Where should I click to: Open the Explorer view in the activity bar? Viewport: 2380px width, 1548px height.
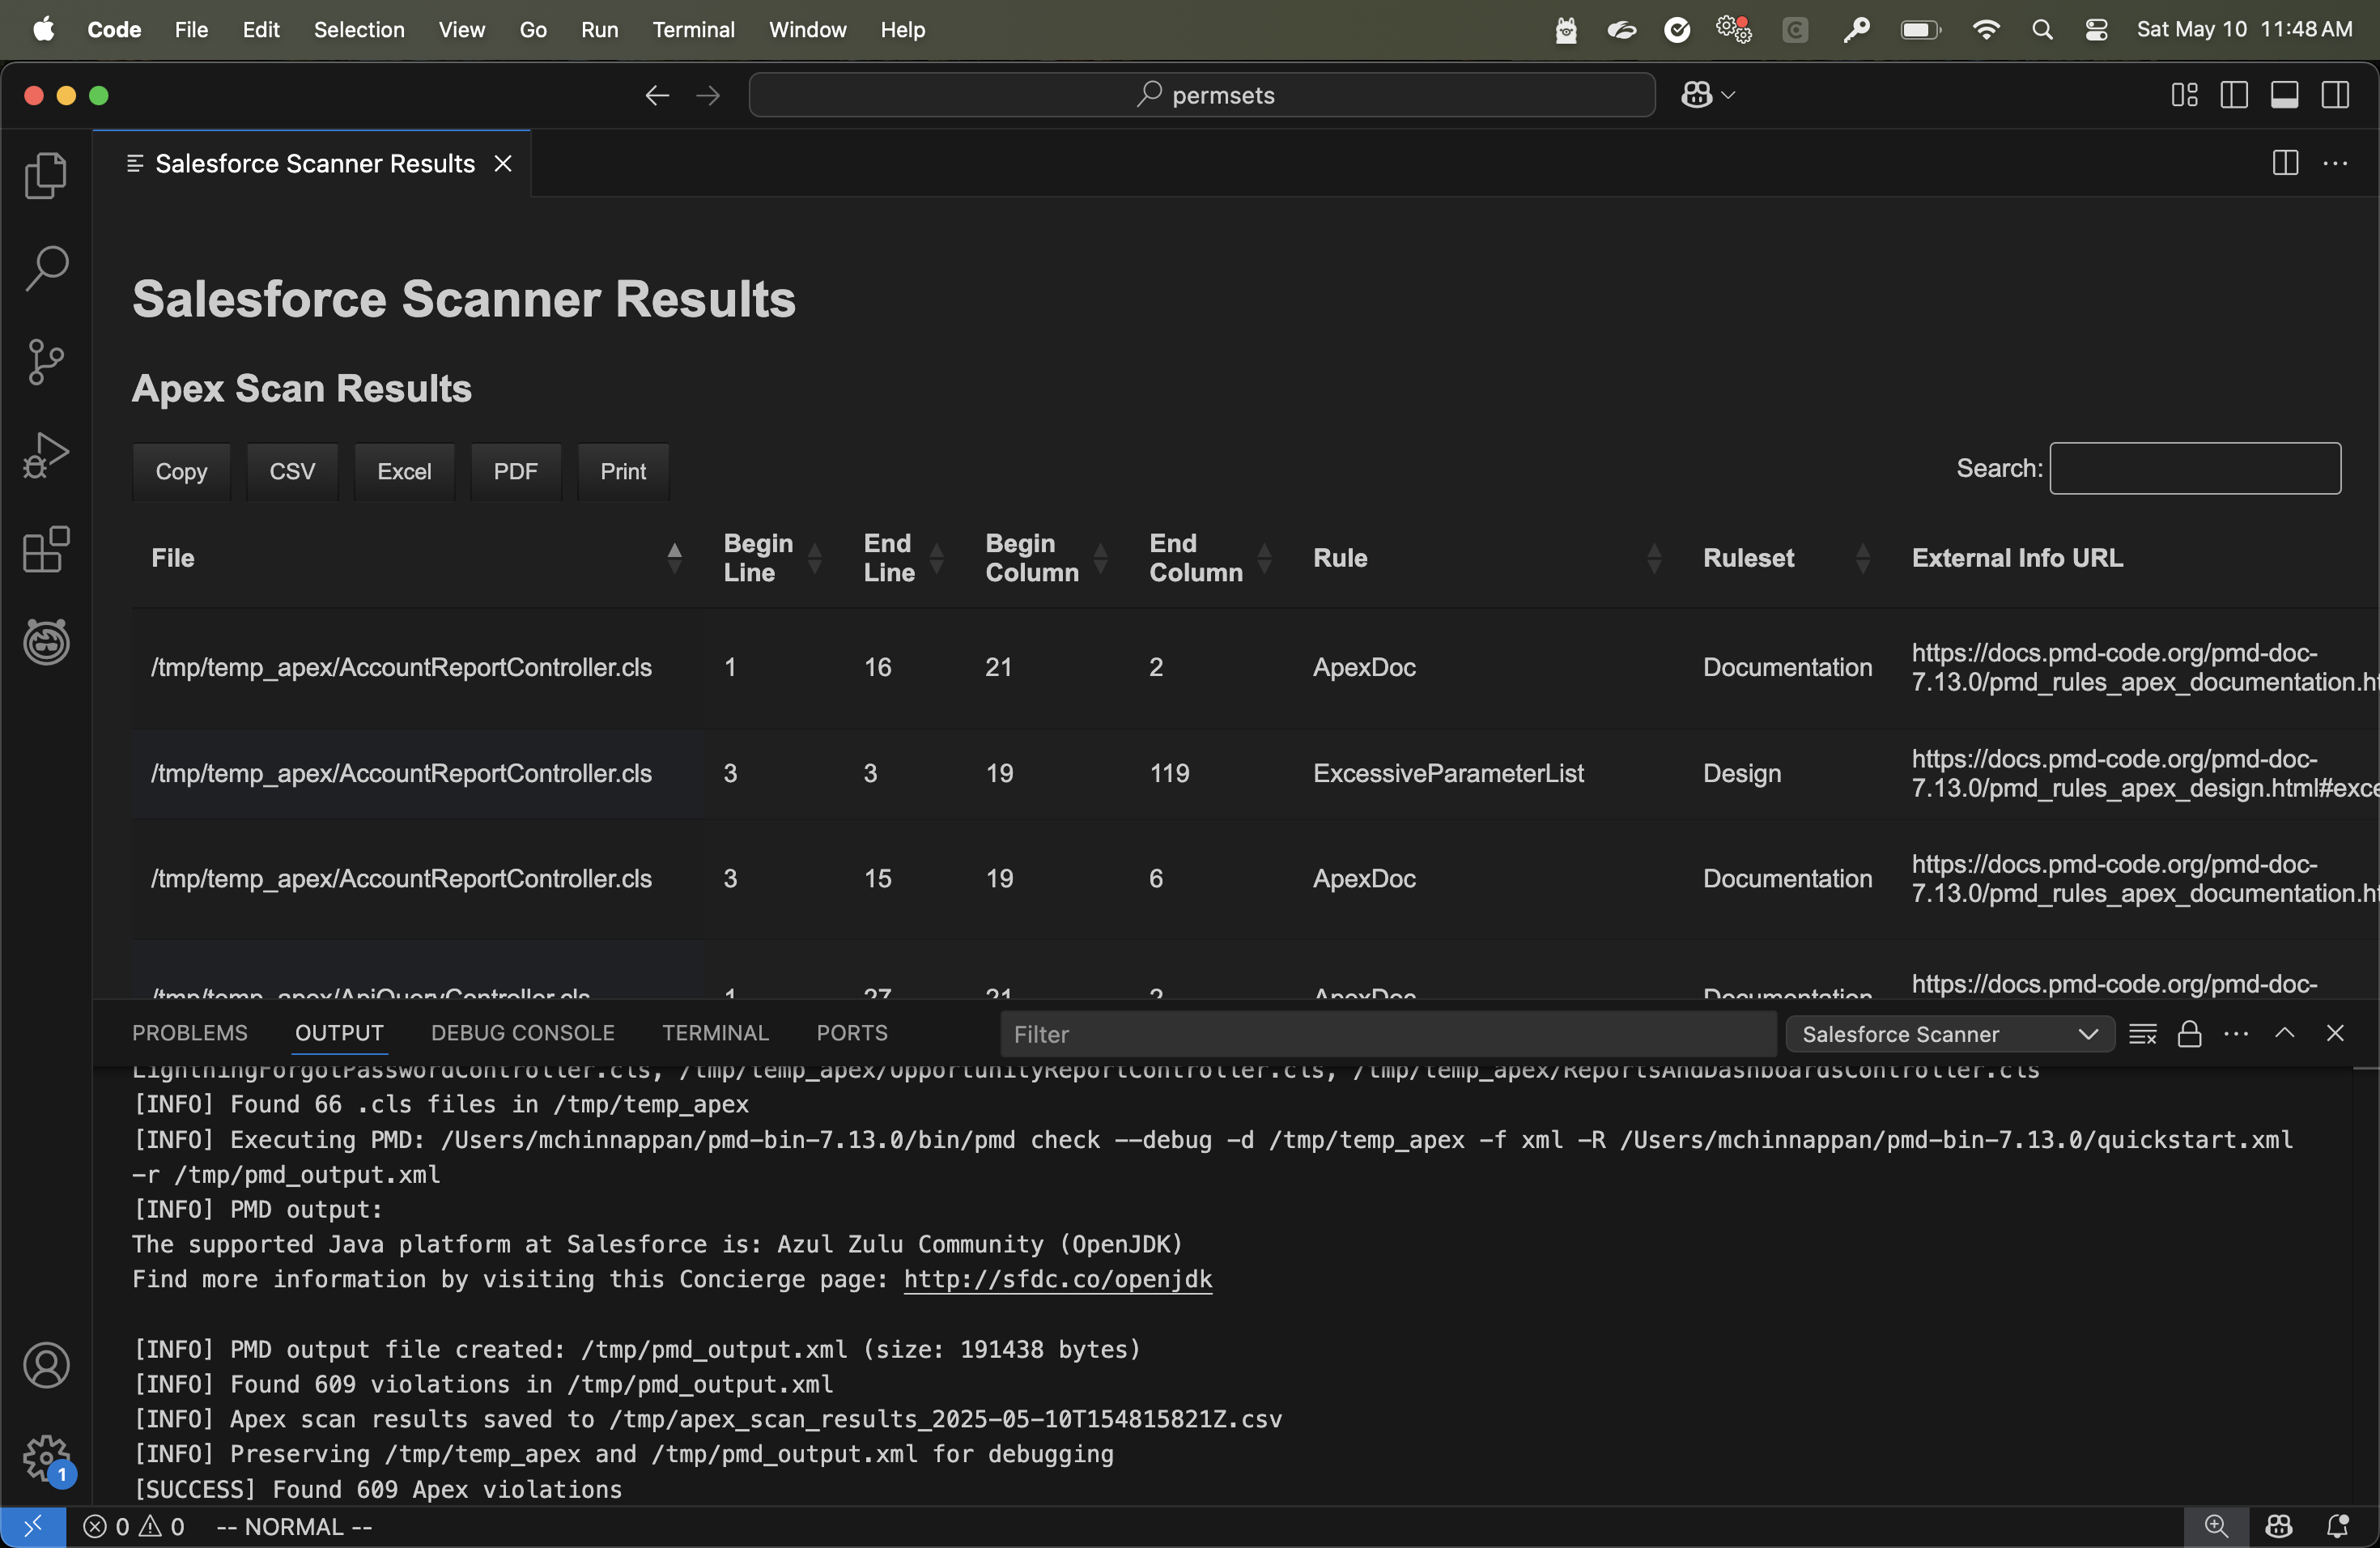click(46, 176)
